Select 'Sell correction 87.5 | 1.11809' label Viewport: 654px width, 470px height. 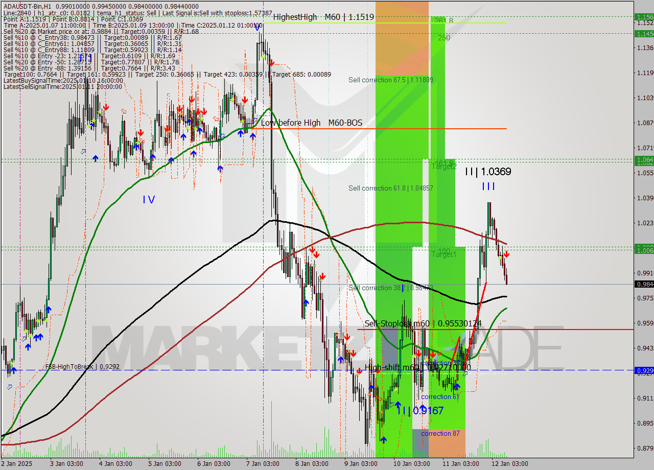pyautogui.click(x=391, y=80)
